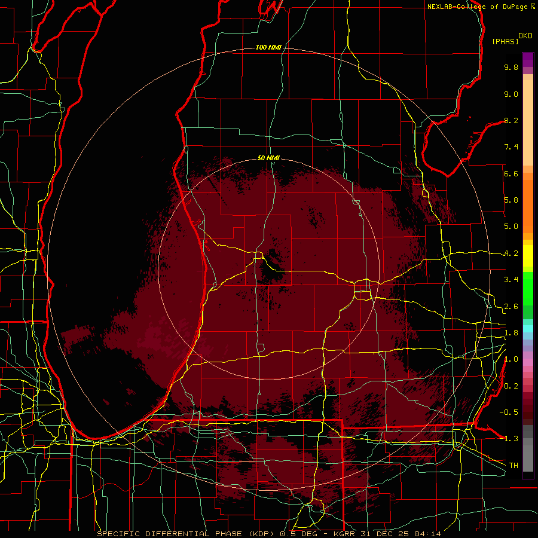Click the 9.0 value on the legend
Image resolution: width=538 pixels, height=538 pixels.
click(x=511, y=94)
